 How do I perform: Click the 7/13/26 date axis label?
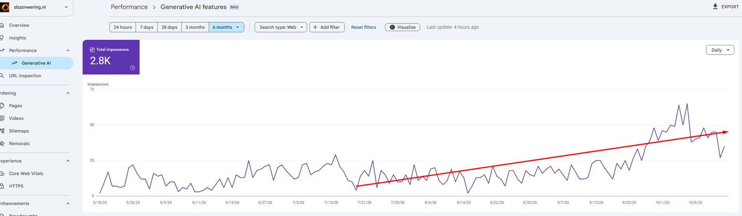[x=331, y=203]
